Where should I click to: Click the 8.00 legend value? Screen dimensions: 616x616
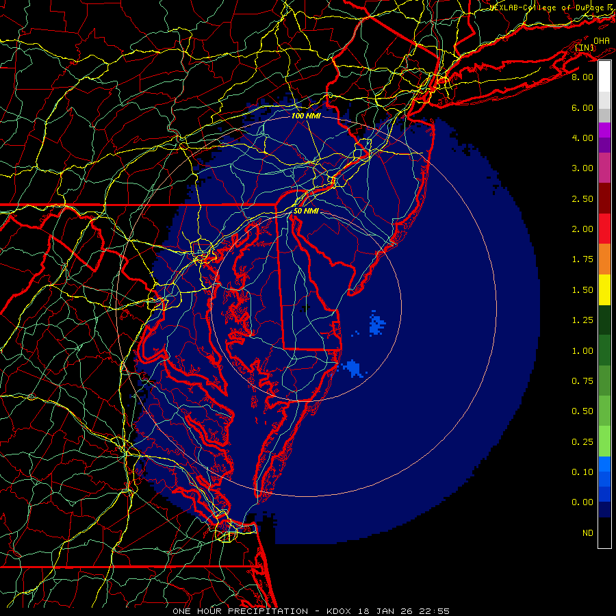[582, 77]
